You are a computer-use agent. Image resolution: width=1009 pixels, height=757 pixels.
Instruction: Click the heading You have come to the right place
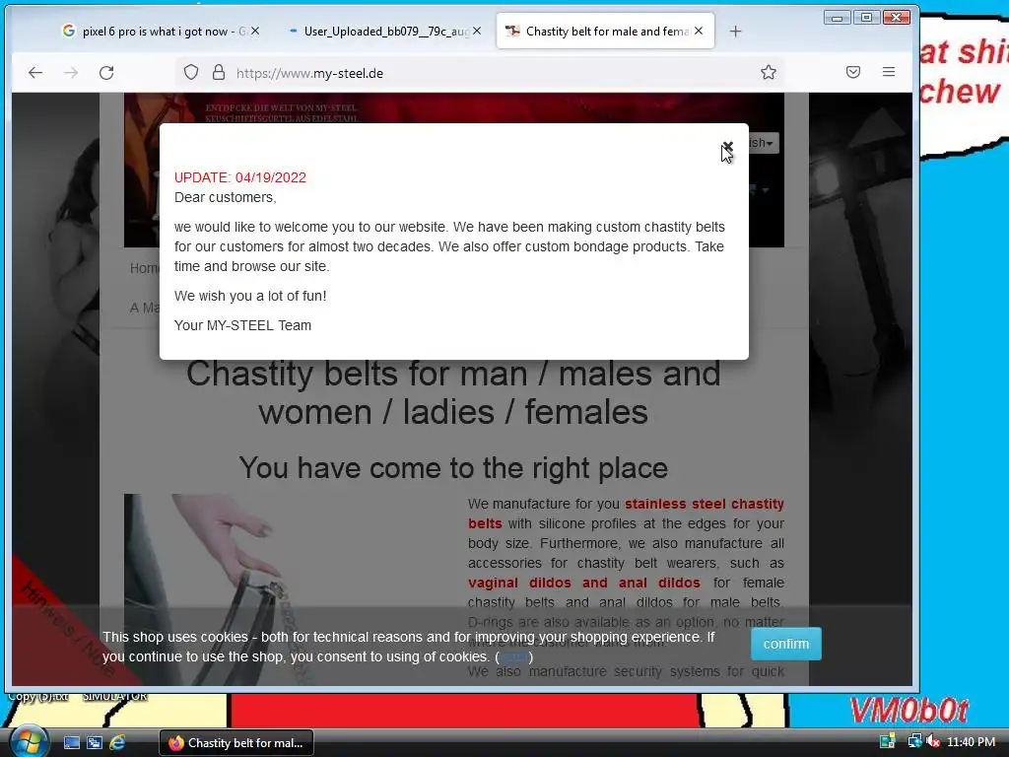(453, 468)
